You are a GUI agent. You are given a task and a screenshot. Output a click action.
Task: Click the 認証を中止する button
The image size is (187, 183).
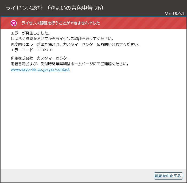coord(168,176)
